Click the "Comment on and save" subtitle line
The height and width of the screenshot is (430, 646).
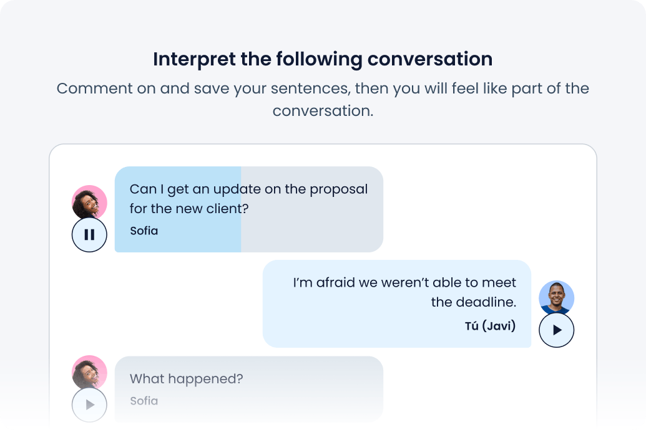click(x=323, y=88)
